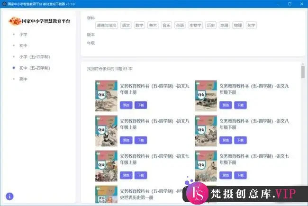308x206 pixels.
Task: Open cover thumbnail of 语文八年级上册
Action: coord(106,131)
